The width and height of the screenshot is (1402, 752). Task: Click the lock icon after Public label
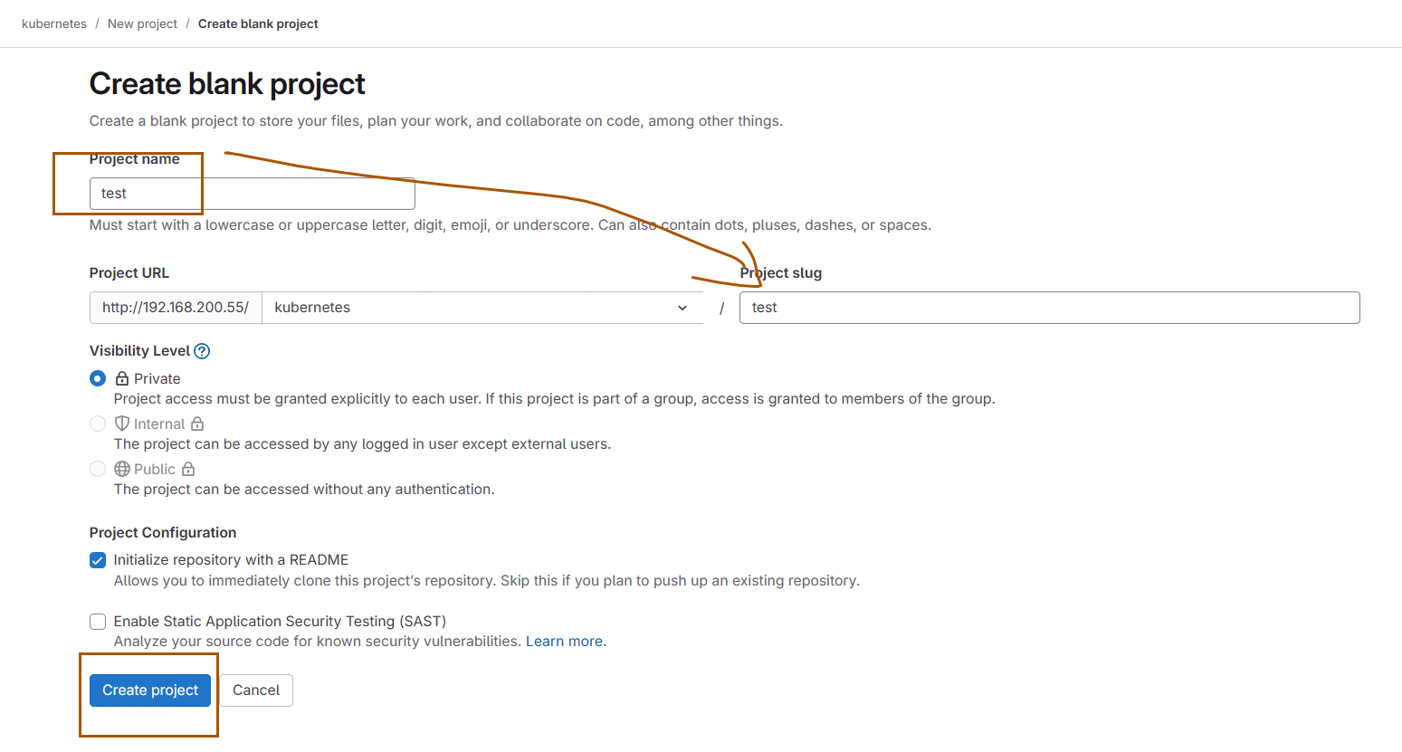click(188, 469)
